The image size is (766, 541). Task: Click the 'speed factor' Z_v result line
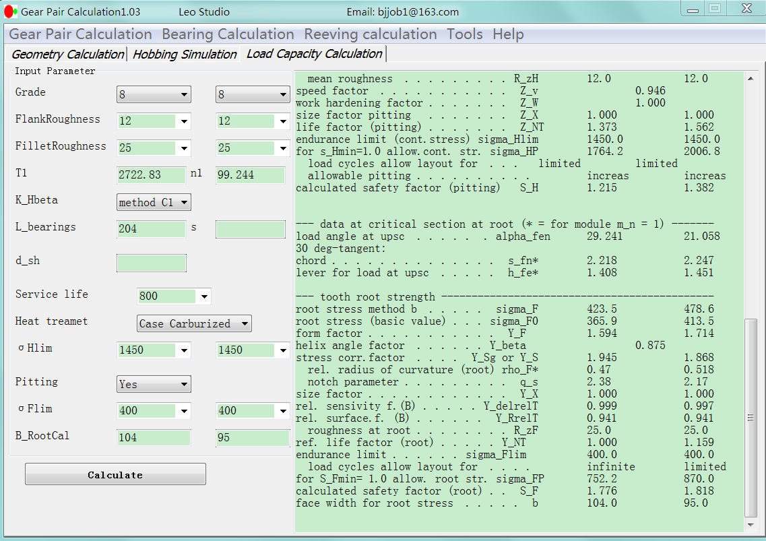[x=481, y=90]
